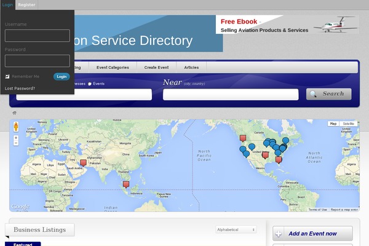Open the Alphabetical sort dropdown
The width and height of the screenshot is (369, 246).
tap(236, 229)
